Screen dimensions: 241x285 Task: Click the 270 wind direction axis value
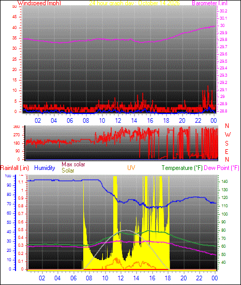click(17, 135)
